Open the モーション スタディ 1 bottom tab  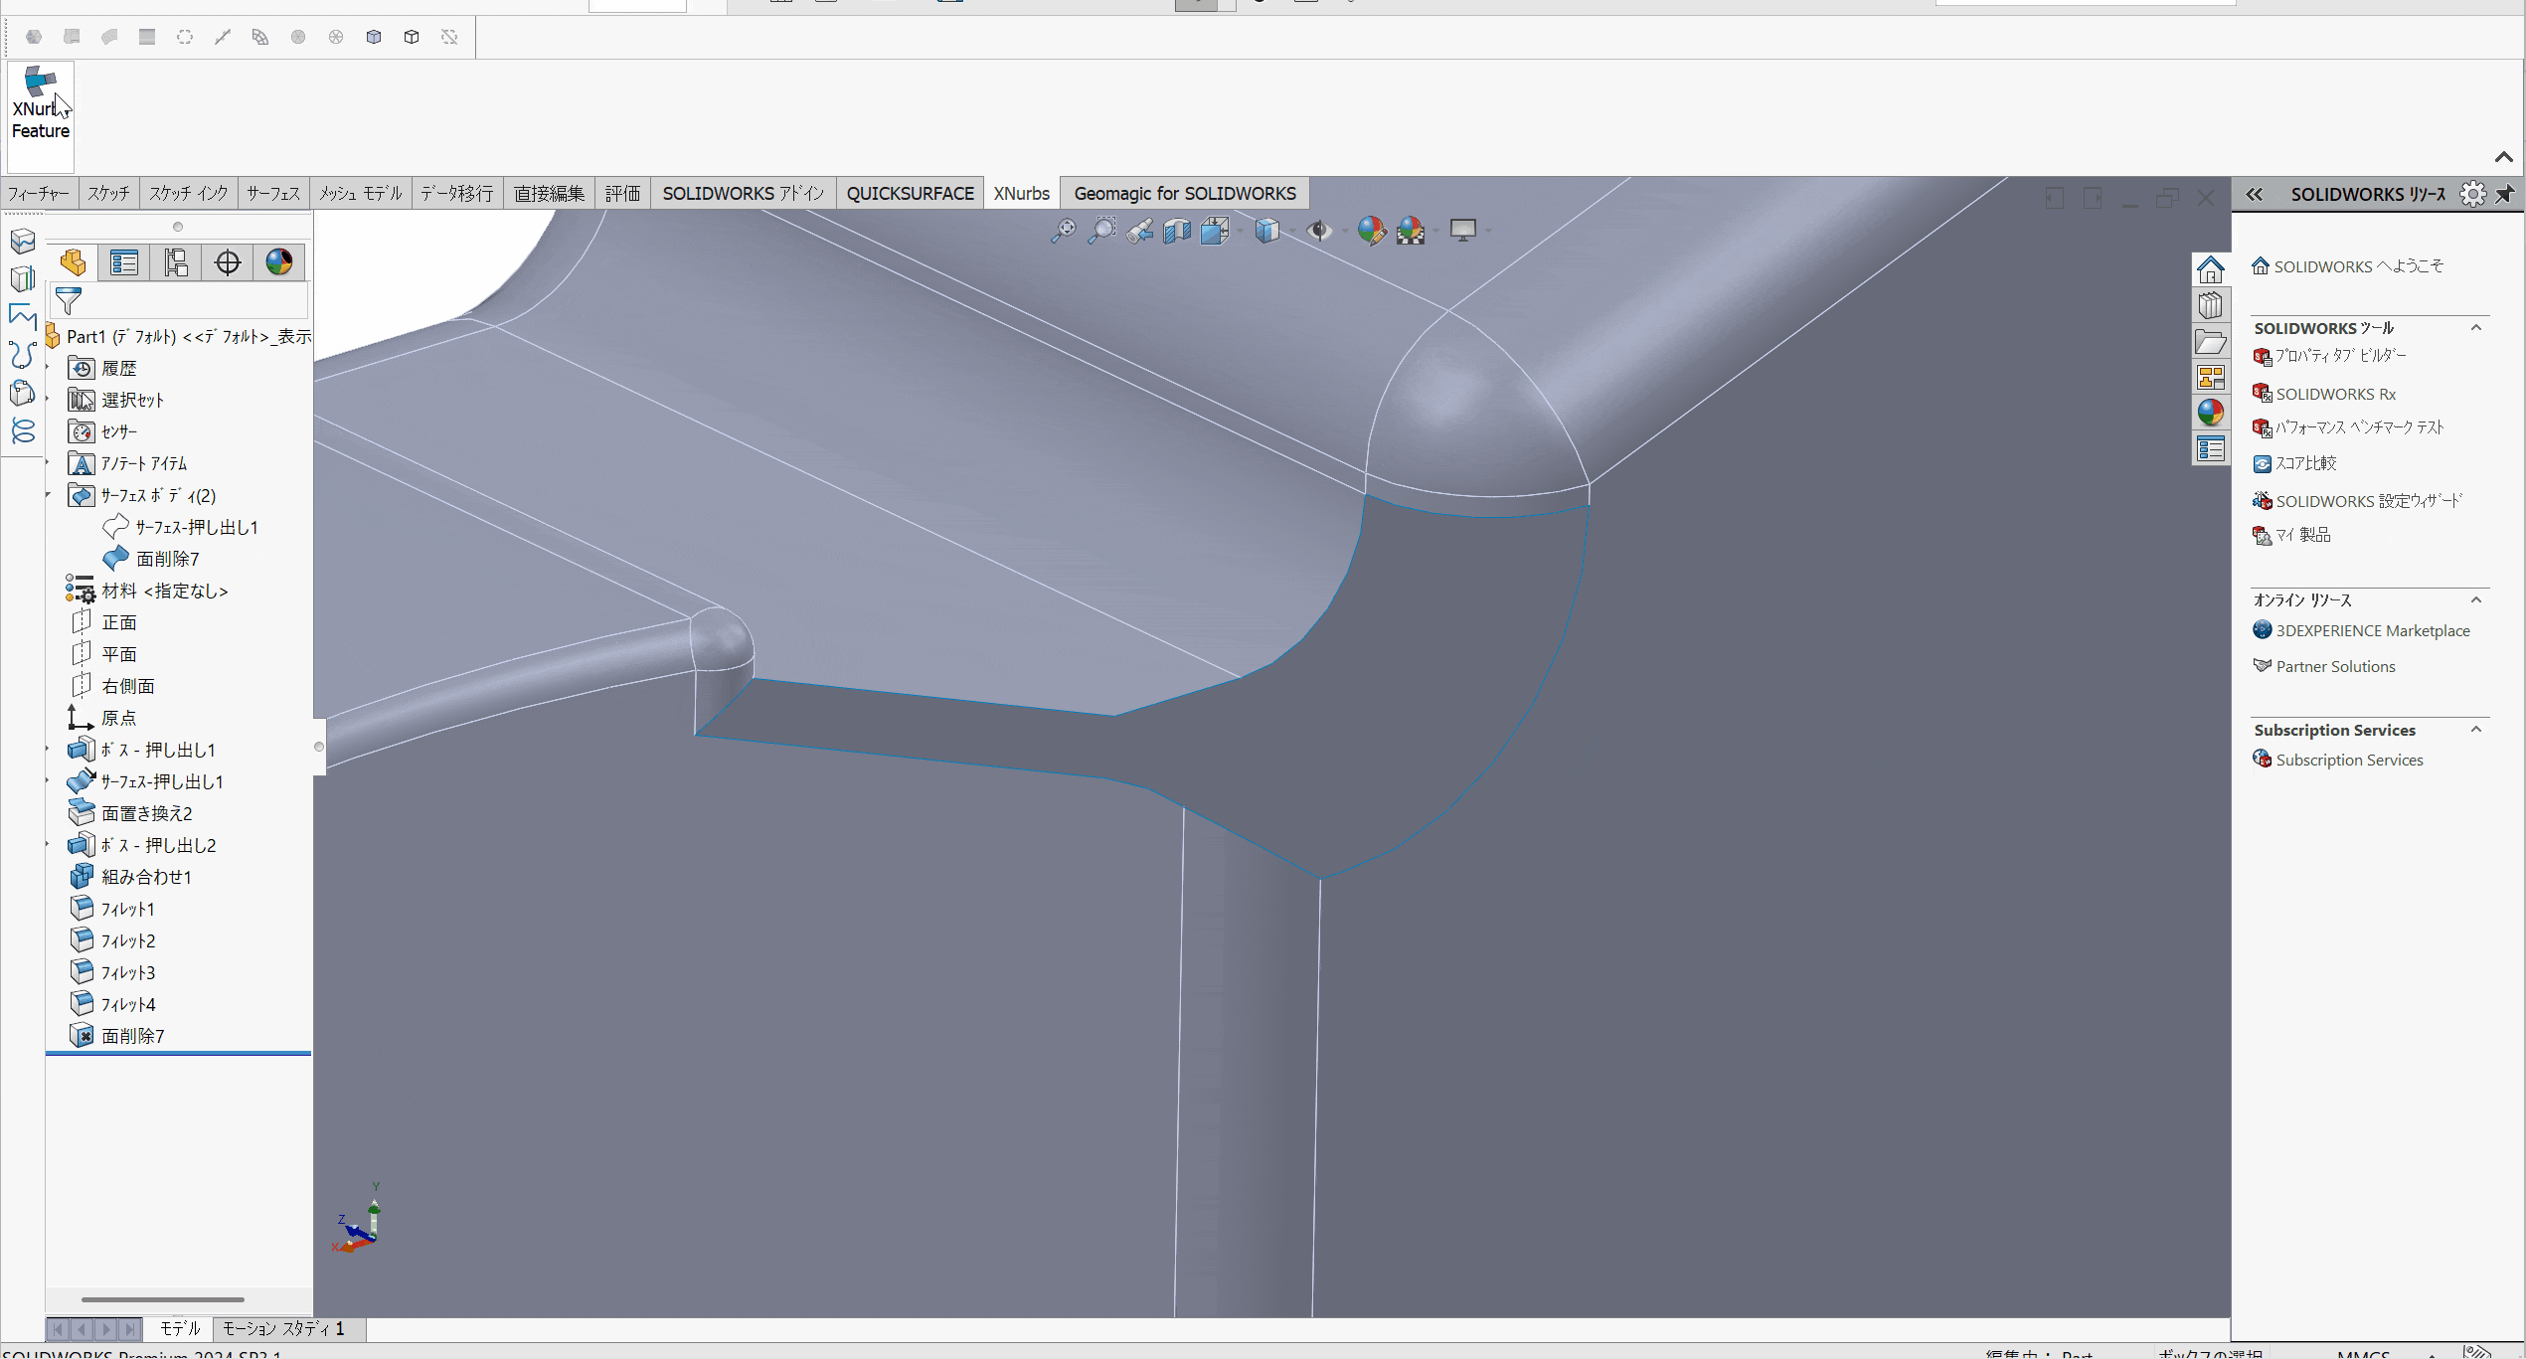point(283,1329)
